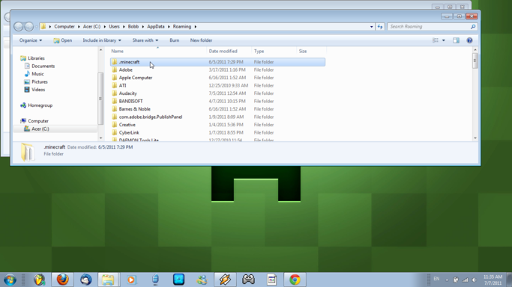The image size is (512, 287).
Task: Click the volume speaker tray icon
Action: 475,280
